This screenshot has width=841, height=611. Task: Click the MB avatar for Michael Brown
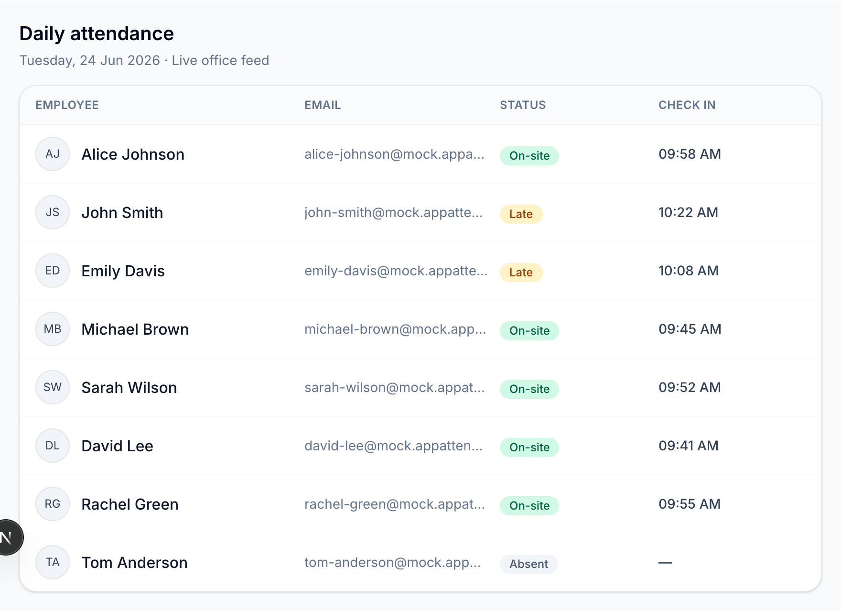53,329
